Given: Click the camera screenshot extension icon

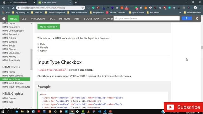Looking at the screenshot, I should pyautogui.click(x=117, y=8).
